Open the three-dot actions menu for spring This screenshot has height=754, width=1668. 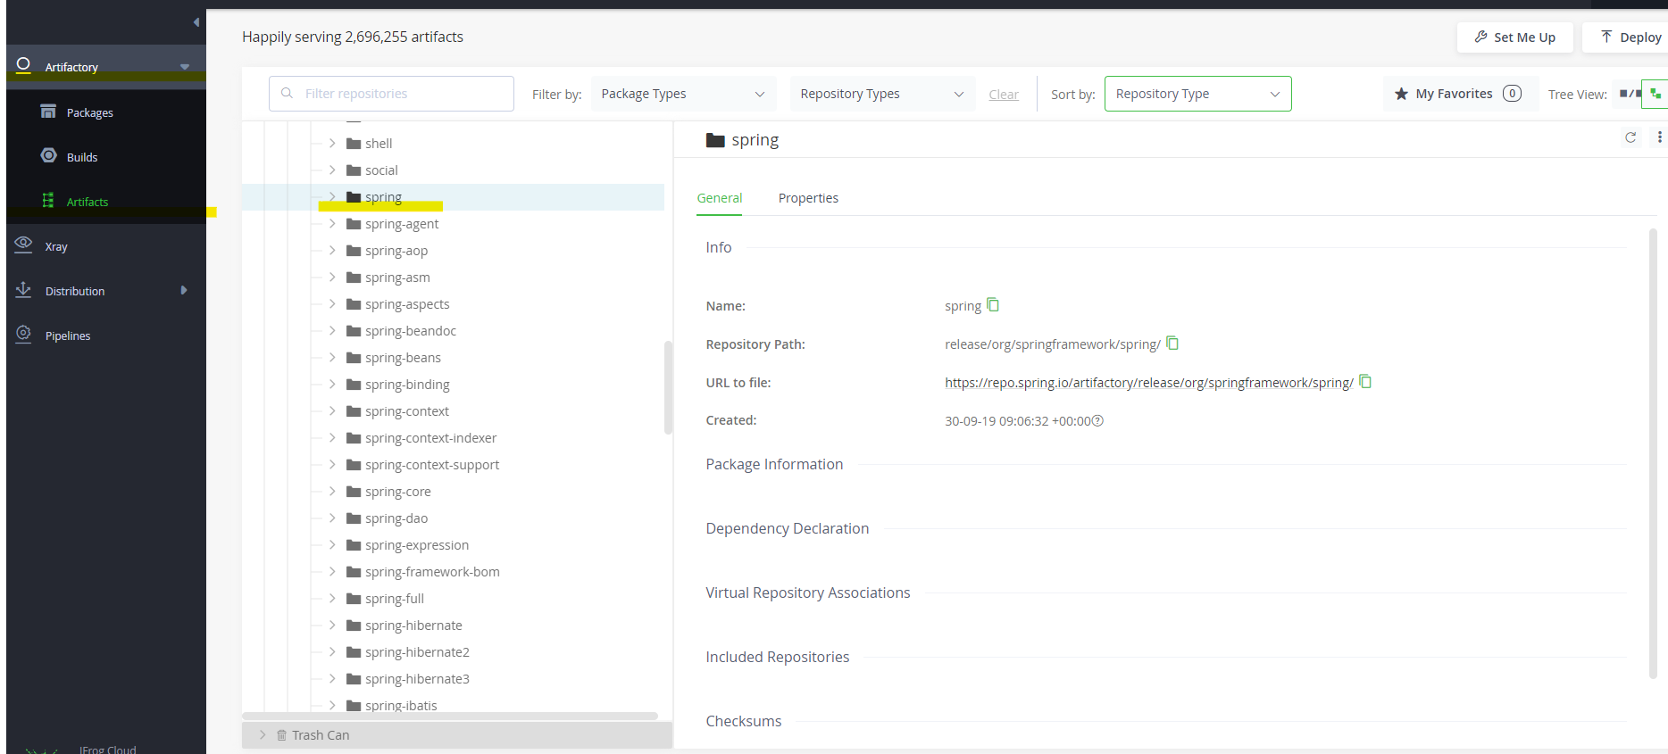pyautogui.click(x=1660, y=137)
